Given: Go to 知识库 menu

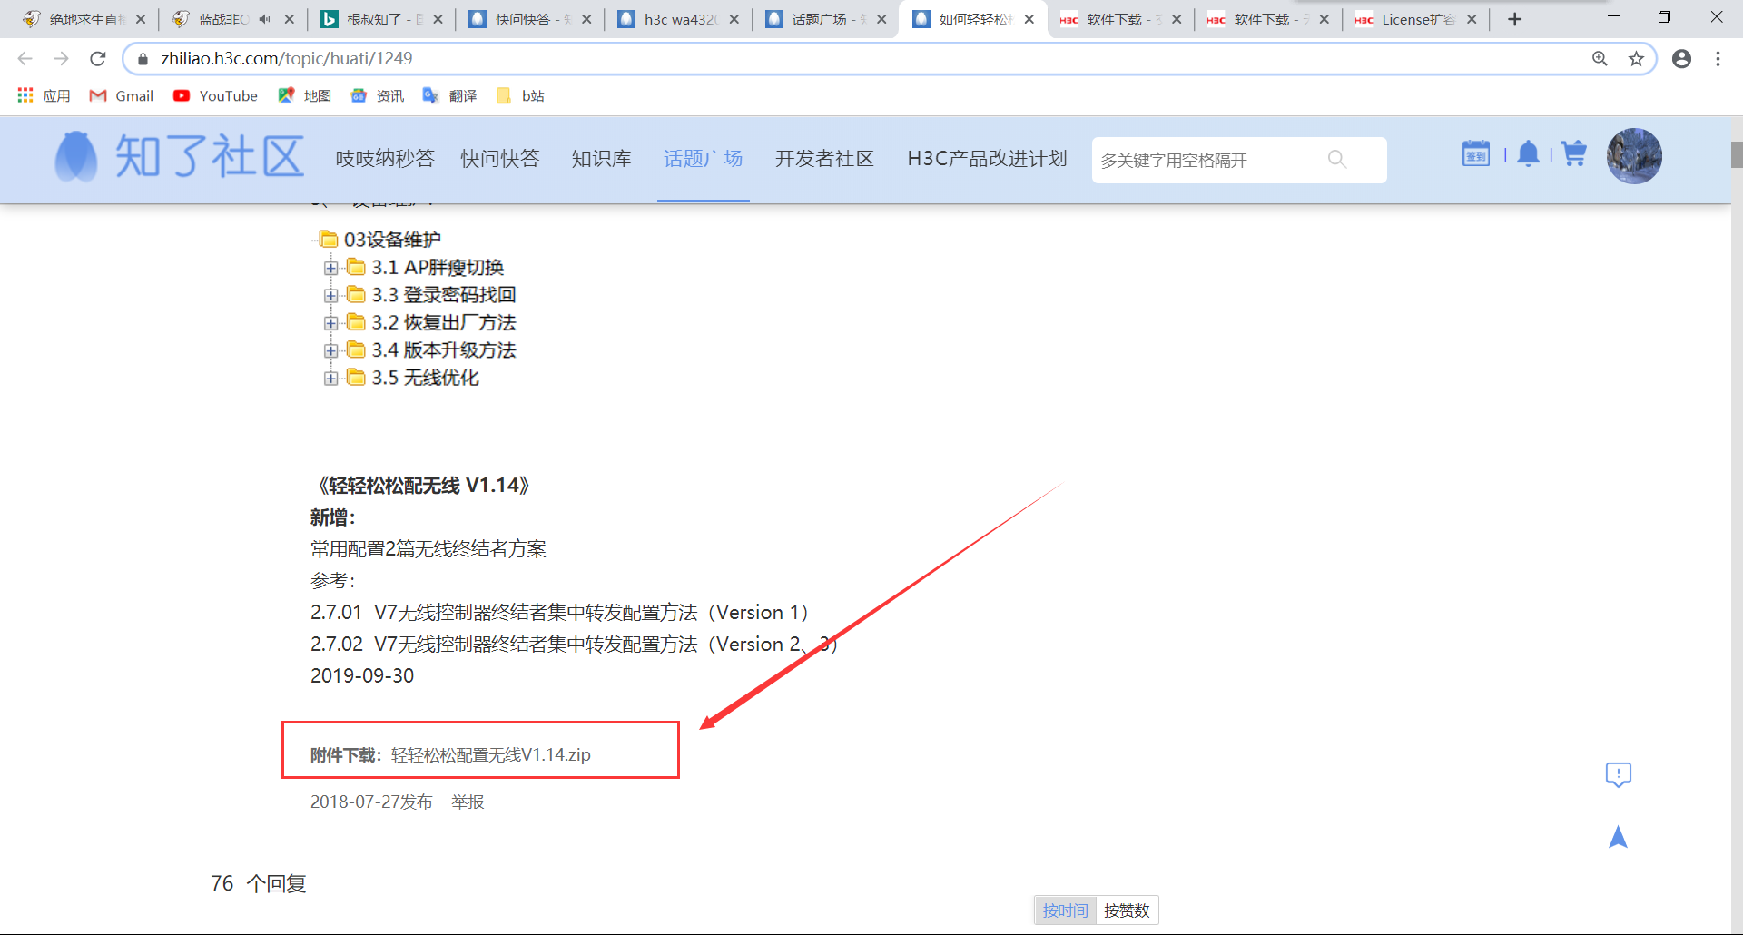Looking at the screenshot, I should coord(601,159).
